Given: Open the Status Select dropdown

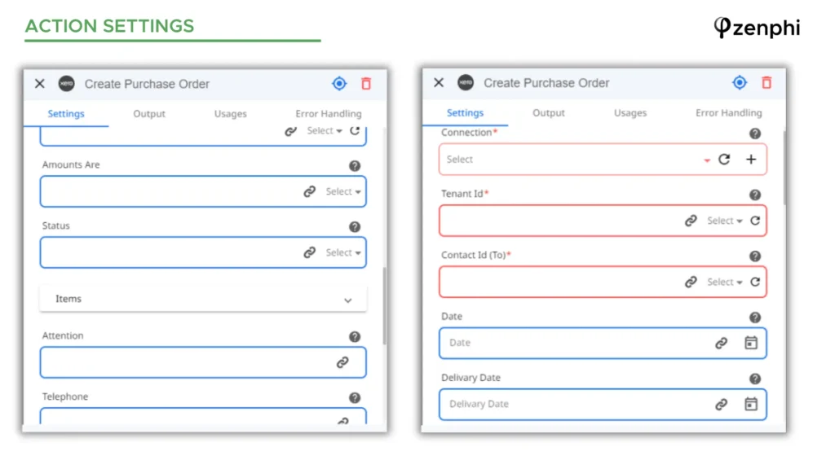Looking at the screenshot, I should click(343, 252).
